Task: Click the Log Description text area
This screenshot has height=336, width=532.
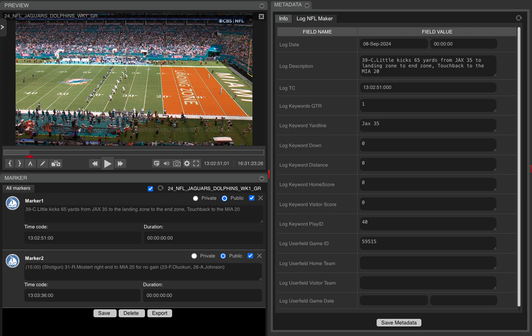Action: 428,66
